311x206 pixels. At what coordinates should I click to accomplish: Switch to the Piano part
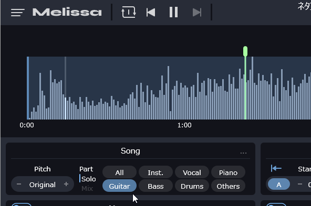coord(228,172)
